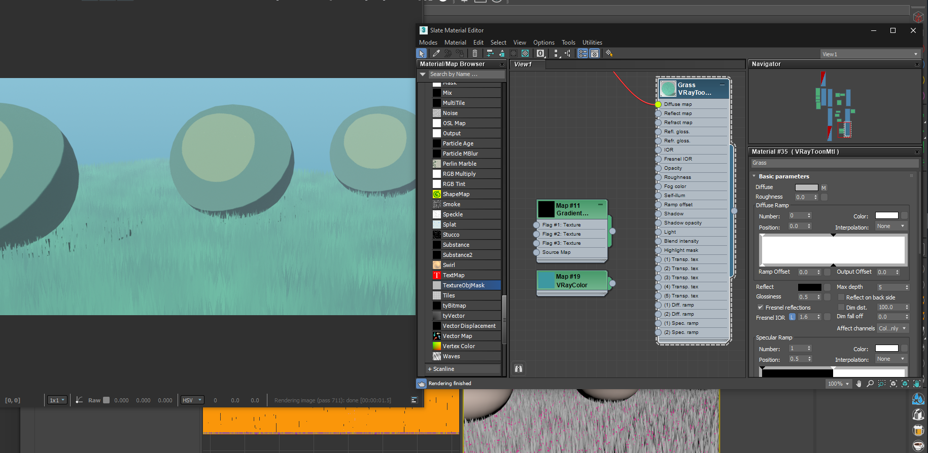
Task: Select the Zoom magnifier tool
Action: [870, 384]
